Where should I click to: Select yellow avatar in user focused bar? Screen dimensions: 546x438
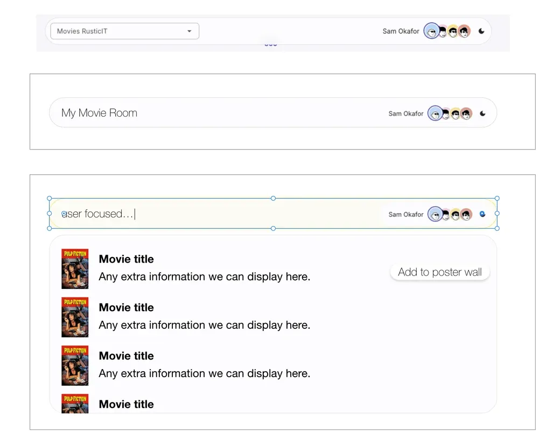[456, 215]
